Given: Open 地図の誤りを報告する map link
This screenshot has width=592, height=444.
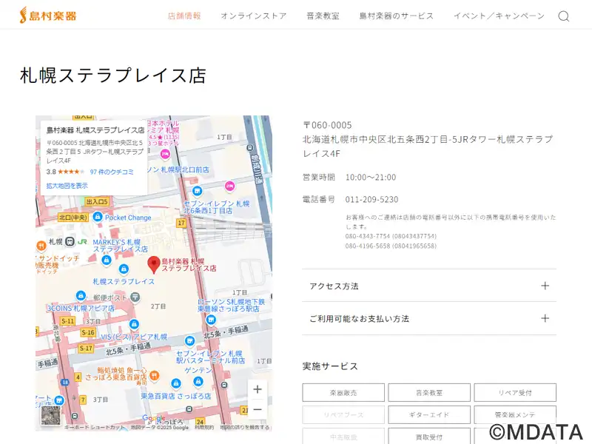Looking at the screenshot, I should click(x=245, y=428).
